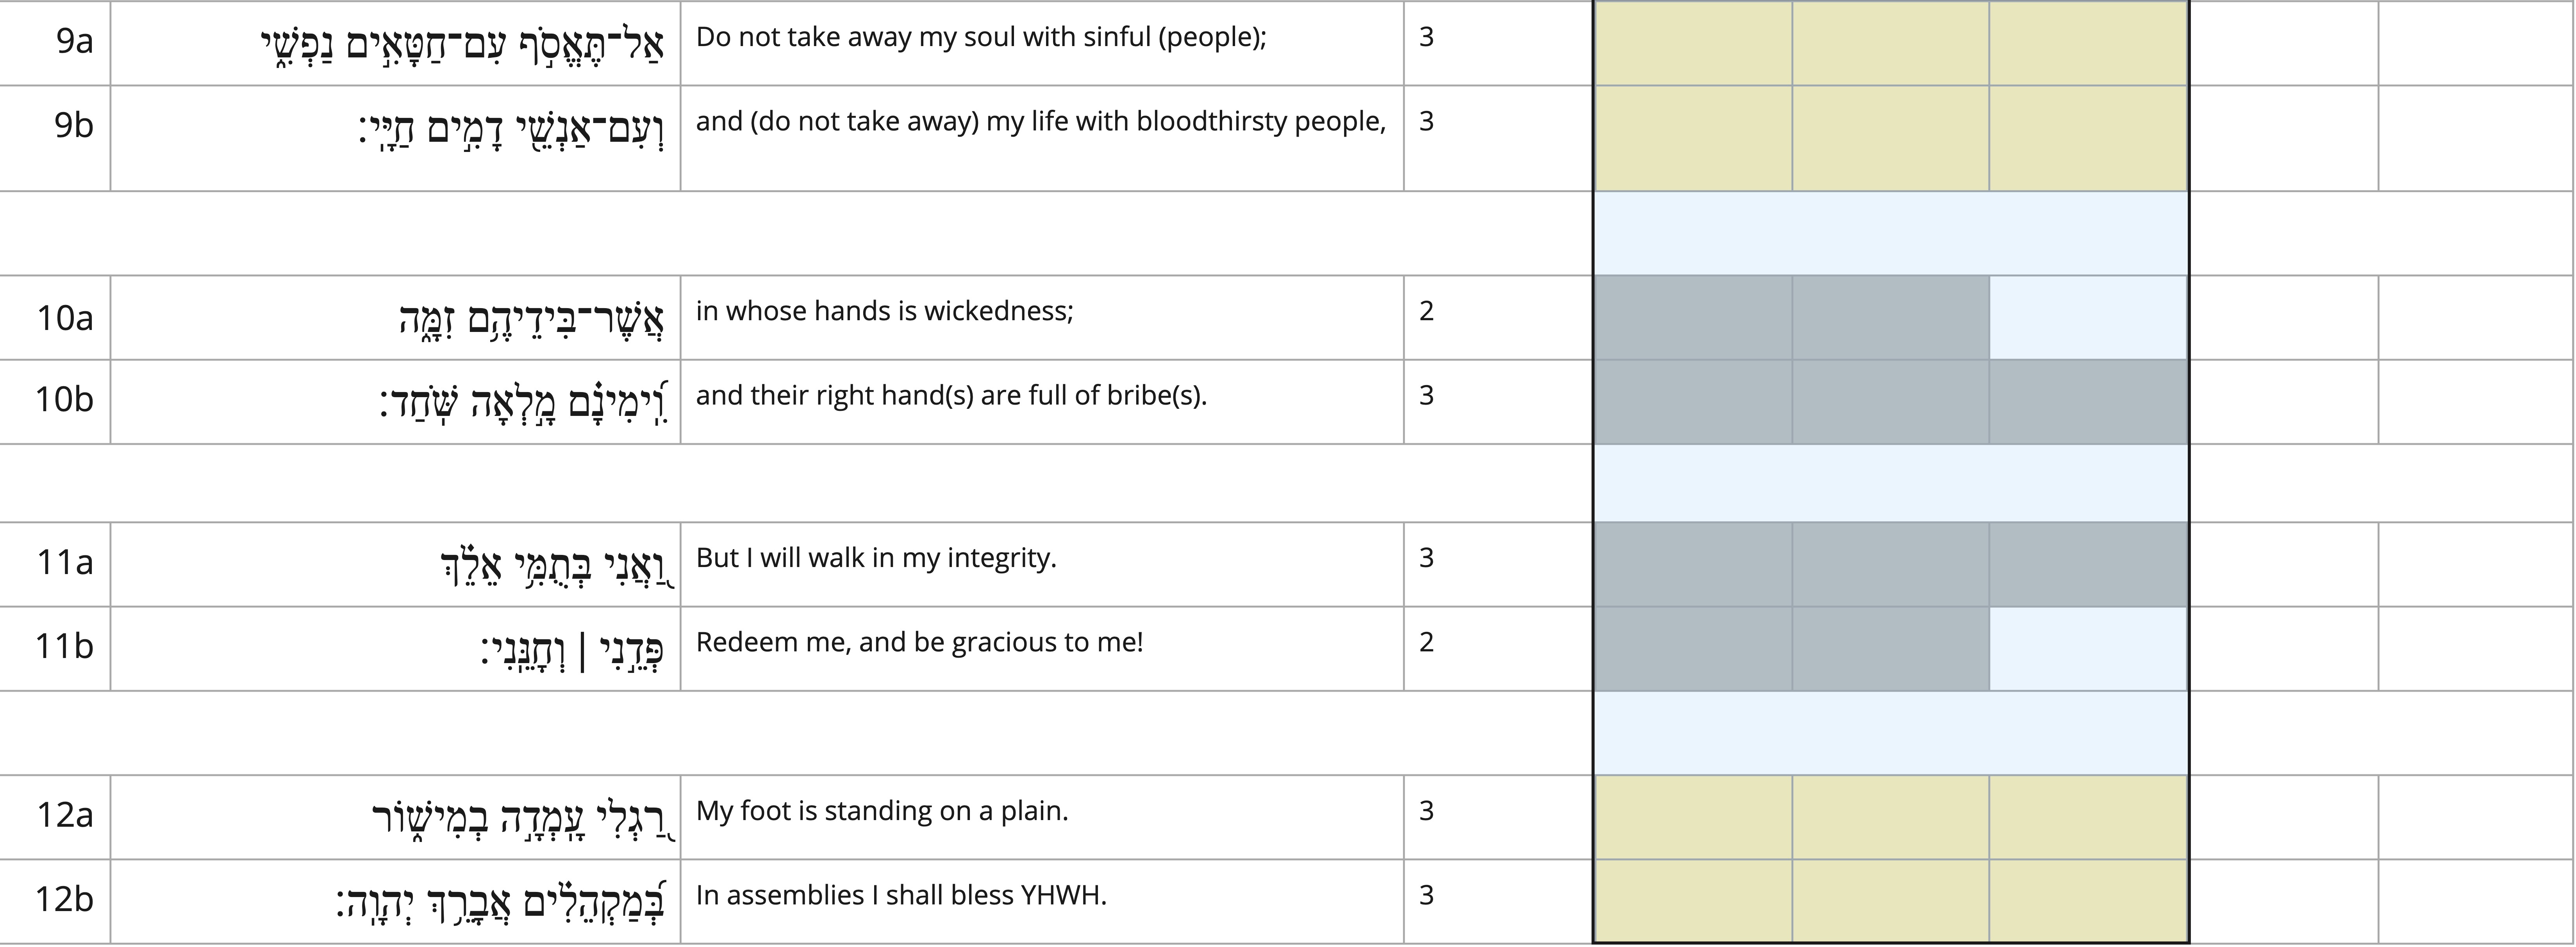Image resolution: width=2576 pixels, height=947 pixels.
Task: Select 'Redeem me, and be gracious to me!'
Action: (x=919, y=642)
